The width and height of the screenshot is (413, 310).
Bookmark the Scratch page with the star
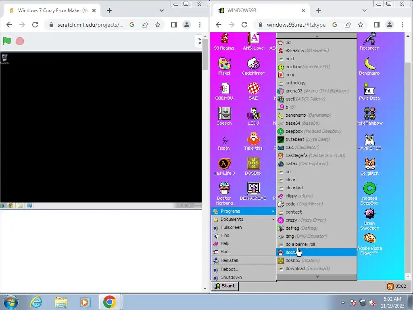point(158,25)
